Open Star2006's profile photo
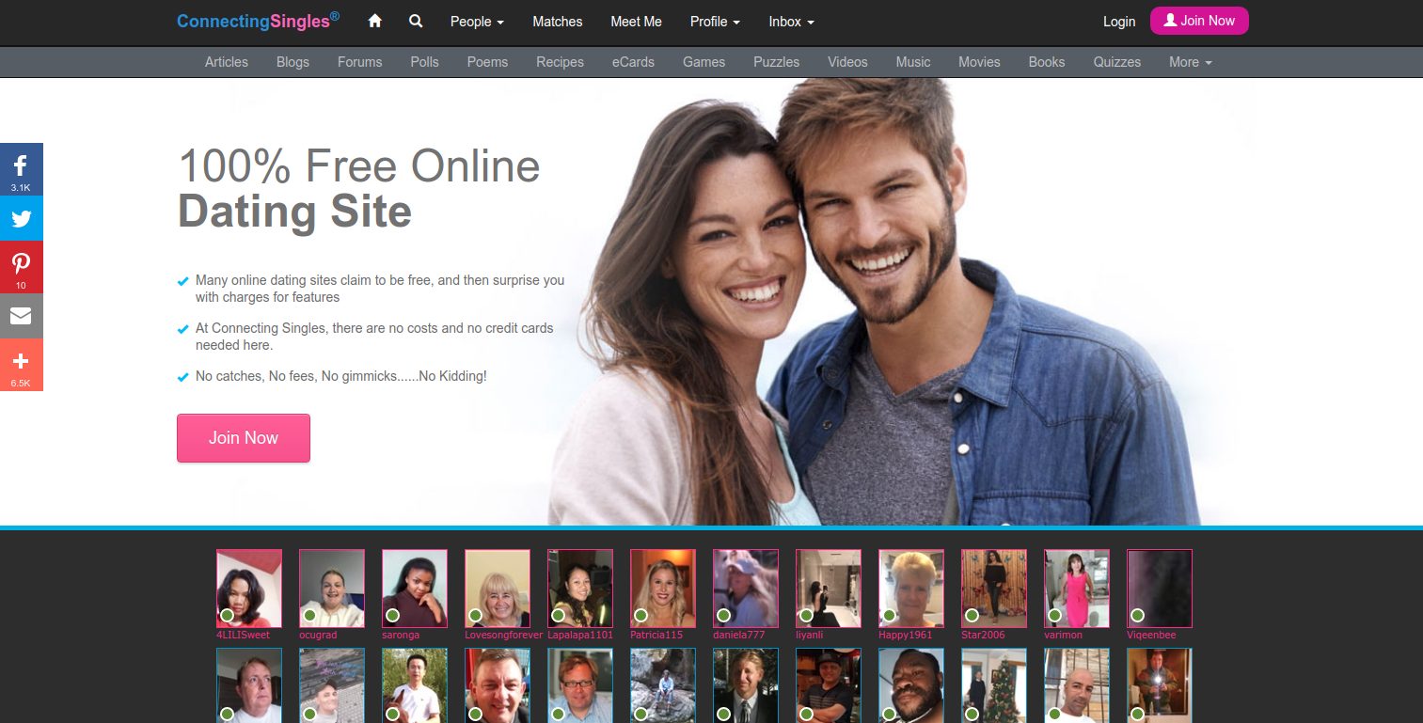This screenshot has width=1423, height=723. click(994, 589)
